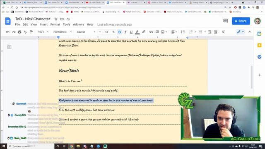This screenshot has height=149, width=265.
Task: Open the Google account avatar
Action: pyautogui.click(x=258, y=21)
